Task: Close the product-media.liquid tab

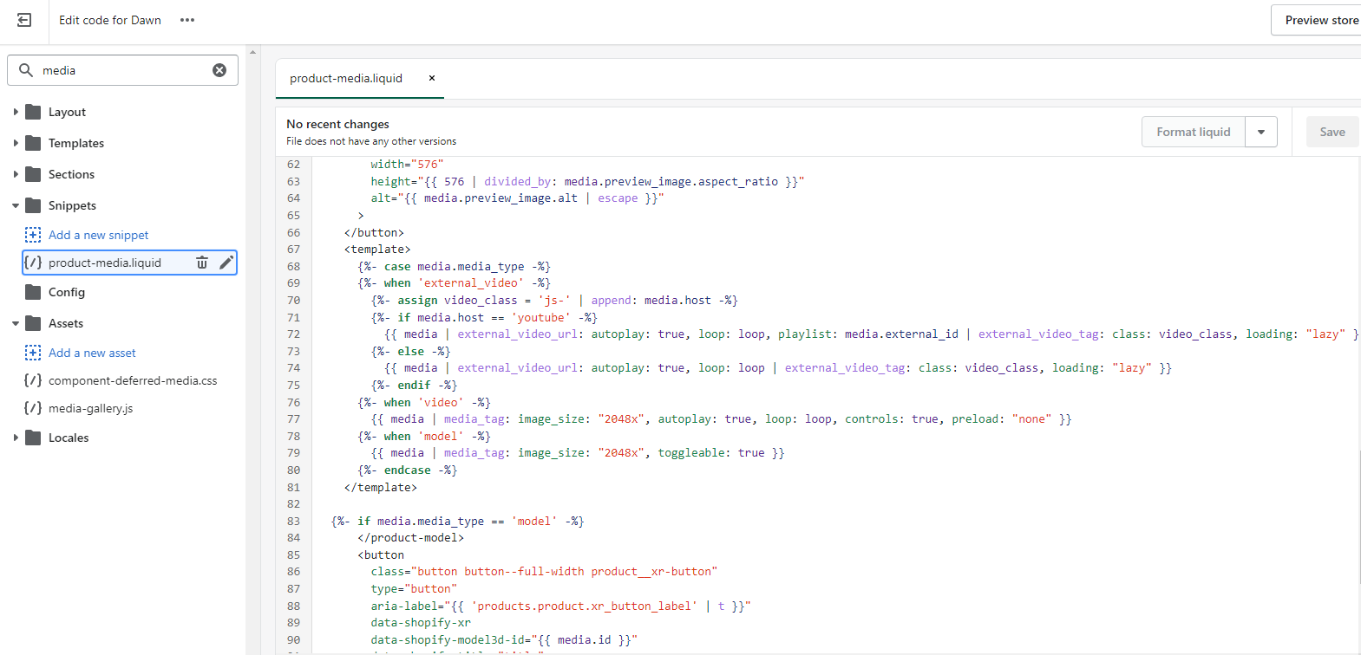Action: 432,78
